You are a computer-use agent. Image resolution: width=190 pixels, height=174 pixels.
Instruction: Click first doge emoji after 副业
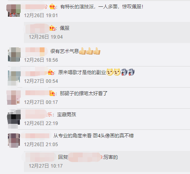(110, 72)
